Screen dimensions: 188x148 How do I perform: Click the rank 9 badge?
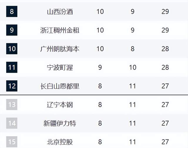[12, 30]
